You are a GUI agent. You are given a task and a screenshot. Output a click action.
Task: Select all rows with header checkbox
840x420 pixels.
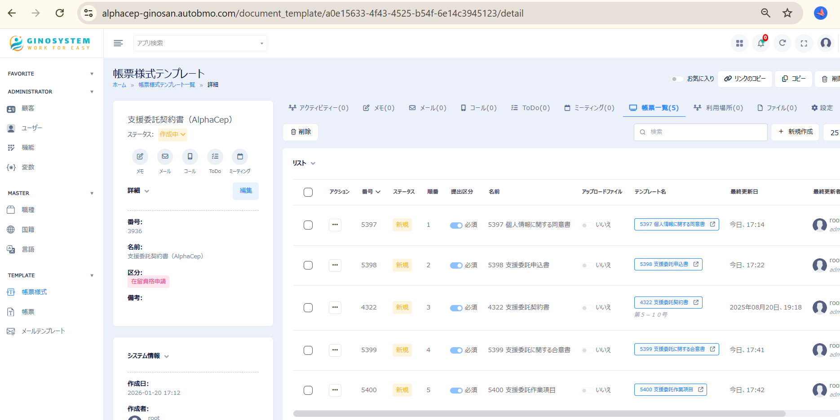pos(308,192)
